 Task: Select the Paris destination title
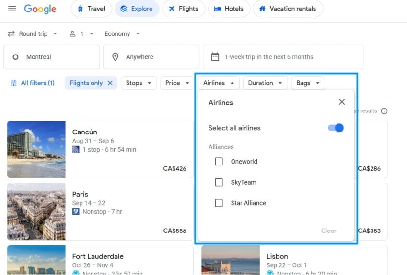point(80,194)
